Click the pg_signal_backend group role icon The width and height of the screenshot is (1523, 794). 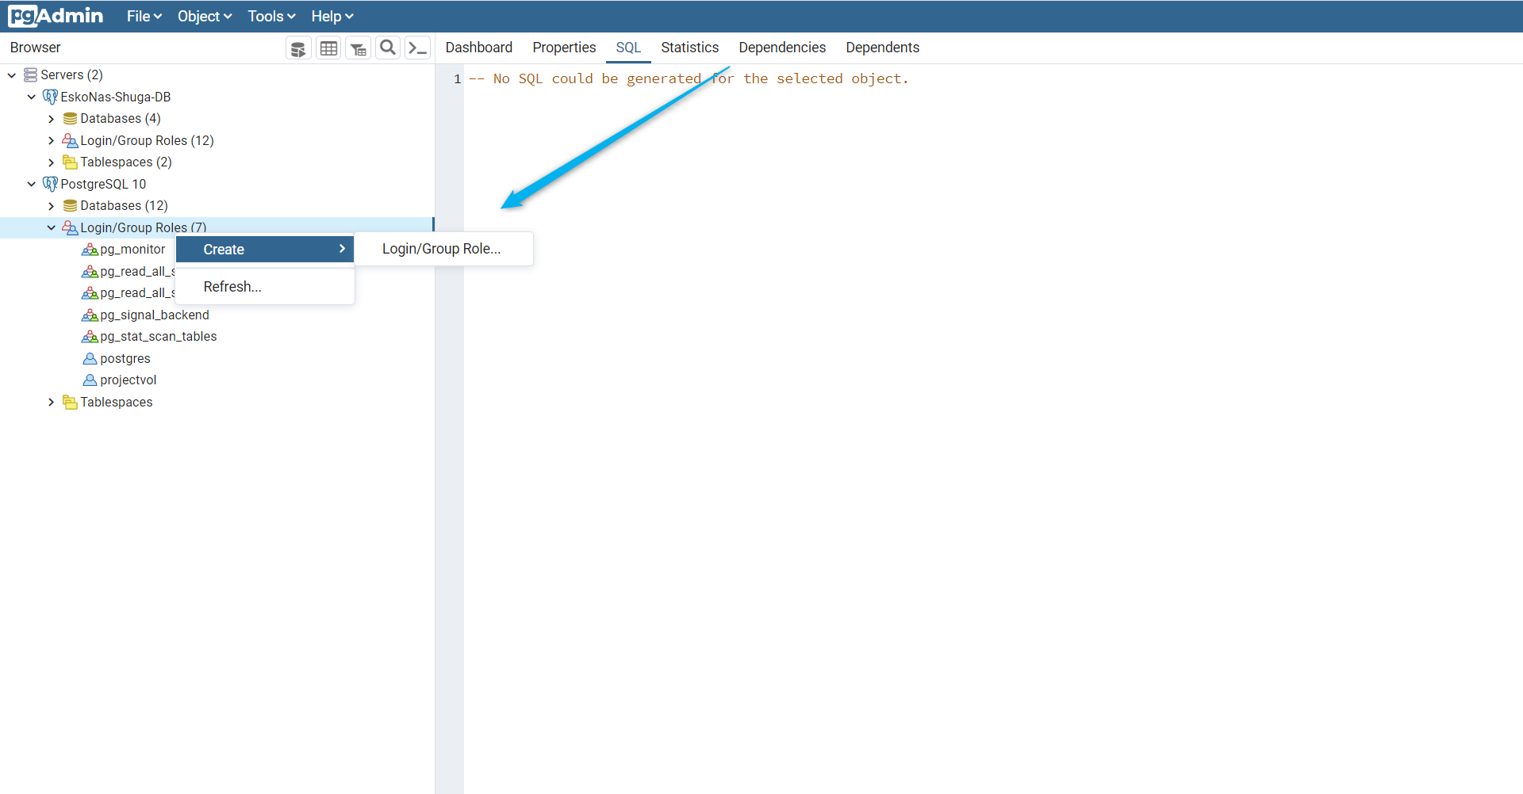click(x=90, y=315)
